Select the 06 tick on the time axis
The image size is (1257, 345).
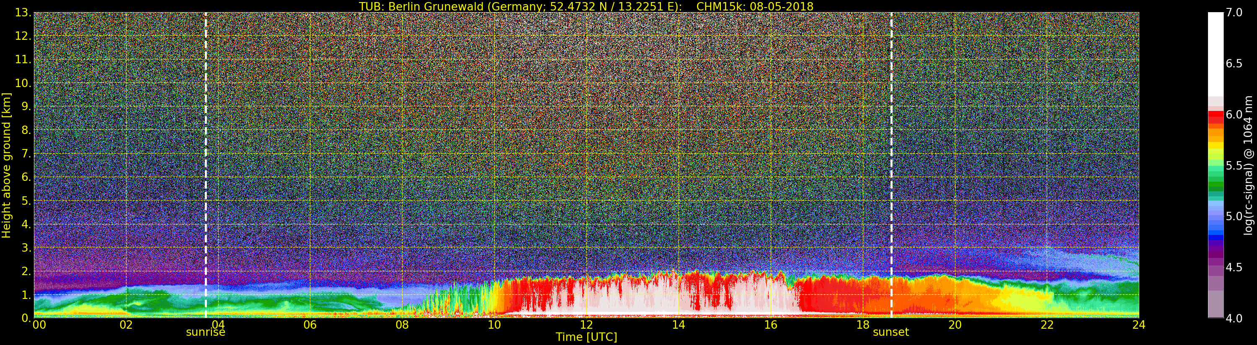pos(310,325)
